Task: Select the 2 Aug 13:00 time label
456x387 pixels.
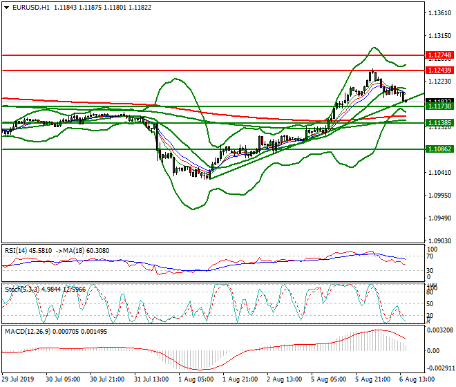Action: 285,379
